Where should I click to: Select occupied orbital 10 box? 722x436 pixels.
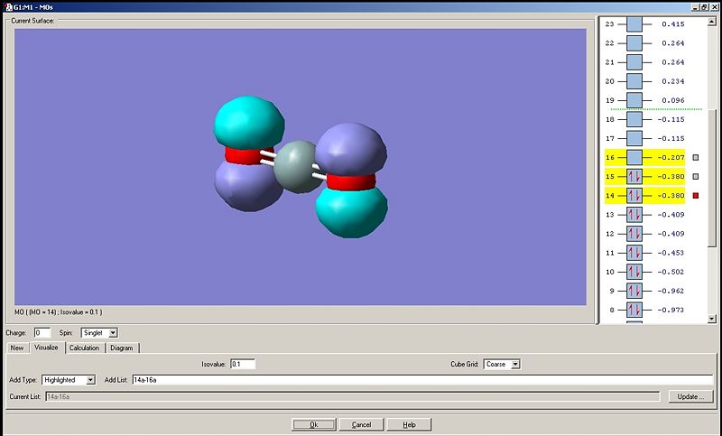click(x=634, y=272)
